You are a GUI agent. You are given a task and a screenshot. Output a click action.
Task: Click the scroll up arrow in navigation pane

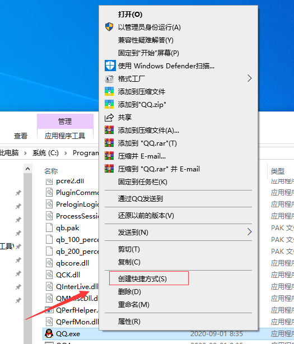point(27,169)
